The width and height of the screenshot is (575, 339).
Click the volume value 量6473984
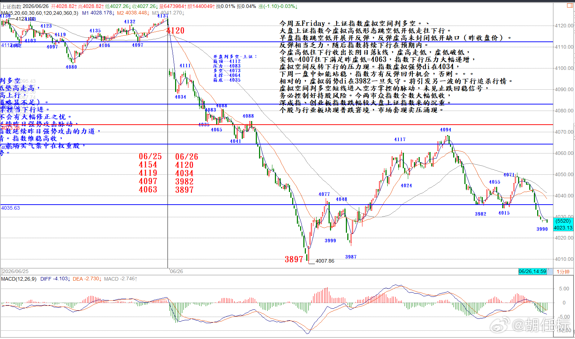[173, 6]
